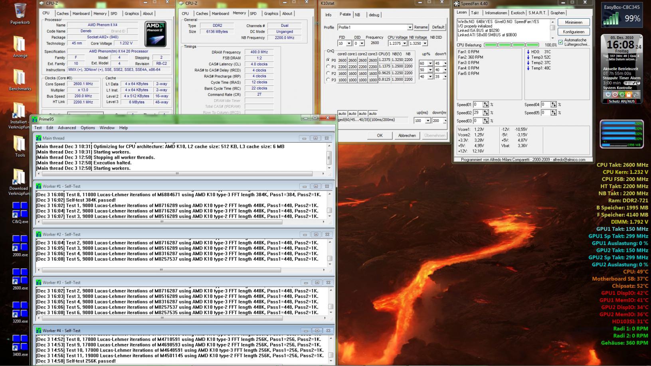The image size is (651, 366).
Task: Click the Default button in K10stat
Action: (438, 27)
